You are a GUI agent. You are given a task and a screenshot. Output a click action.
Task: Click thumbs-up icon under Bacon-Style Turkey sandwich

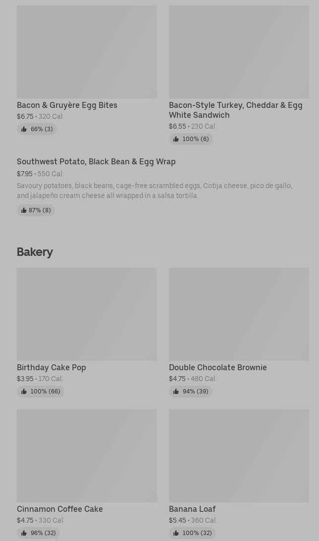click(176, 139)
